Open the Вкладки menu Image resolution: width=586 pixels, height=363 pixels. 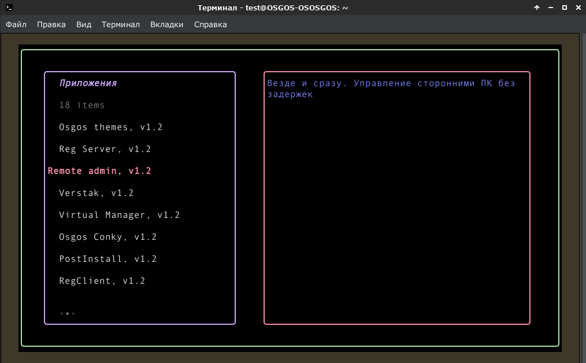(x=166, y=24)
